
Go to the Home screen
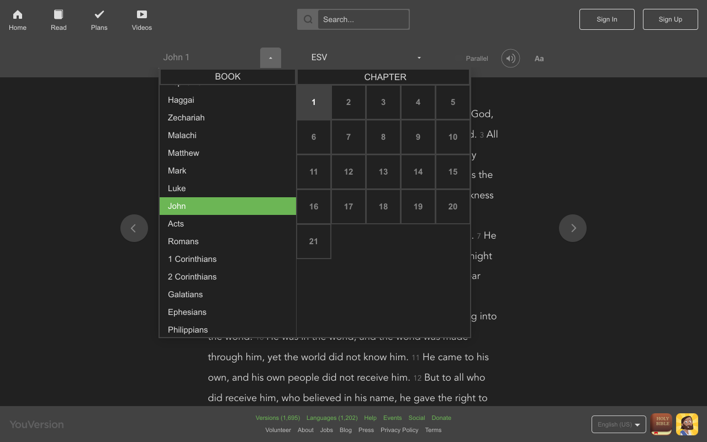click(17, 19)
